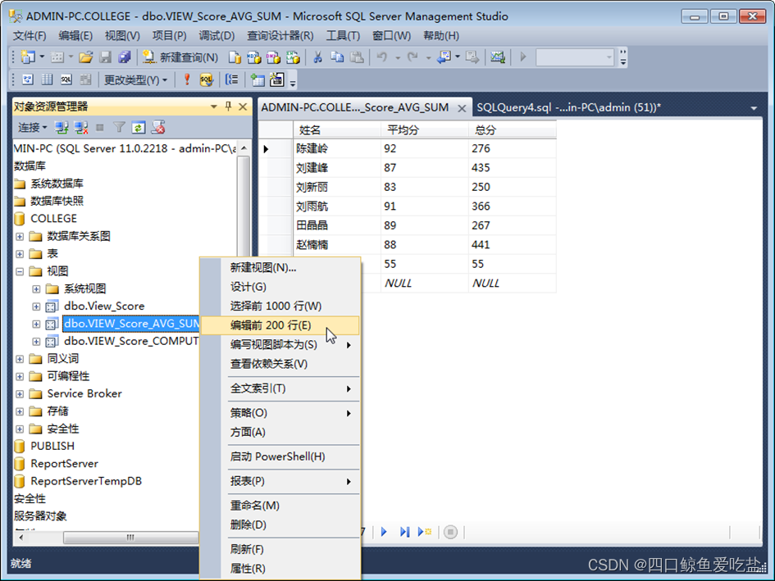Open the 查询设计器(R) menu
Image resolution: width=775 pixels, height=581 pixels.
click(280, 35)
